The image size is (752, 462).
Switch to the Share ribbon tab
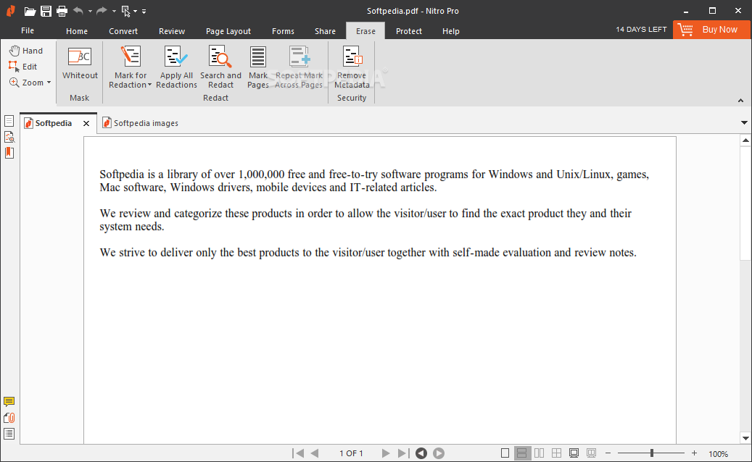[325, 31]
